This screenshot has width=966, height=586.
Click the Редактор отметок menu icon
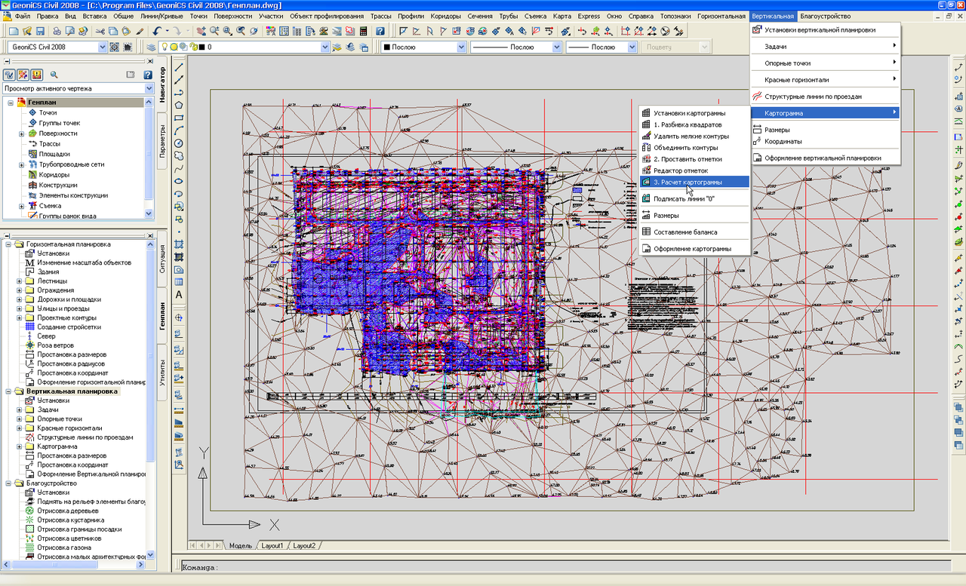pyautogui.click(x=646, y=170)
